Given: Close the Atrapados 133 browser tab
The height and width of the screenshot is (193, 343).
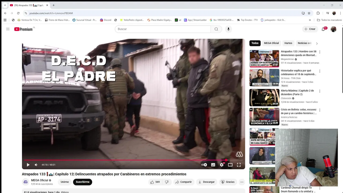Looking at the screenshot, I should click(x=47, y=5).
